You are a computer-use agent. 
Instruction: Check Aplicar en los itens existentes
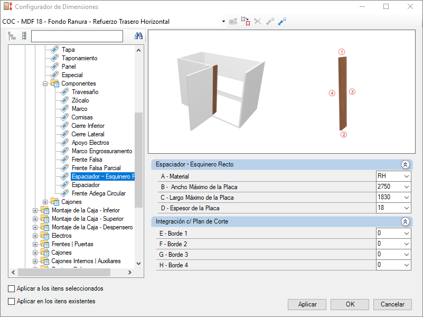click(11, 301)
